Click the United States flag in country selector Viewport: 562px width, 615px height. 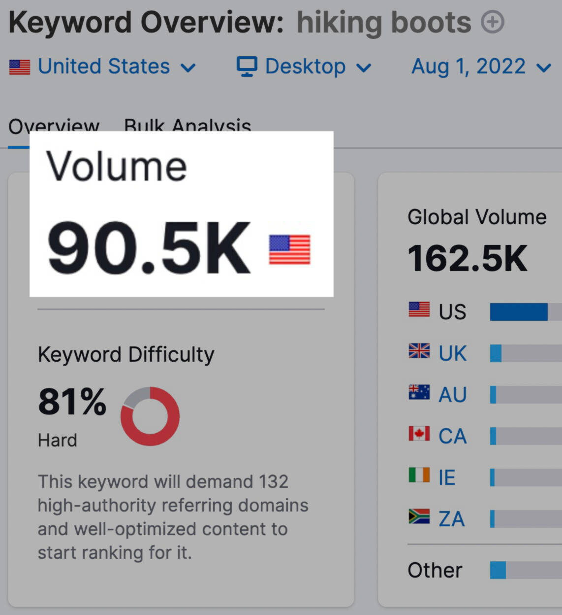pos(20,67)
